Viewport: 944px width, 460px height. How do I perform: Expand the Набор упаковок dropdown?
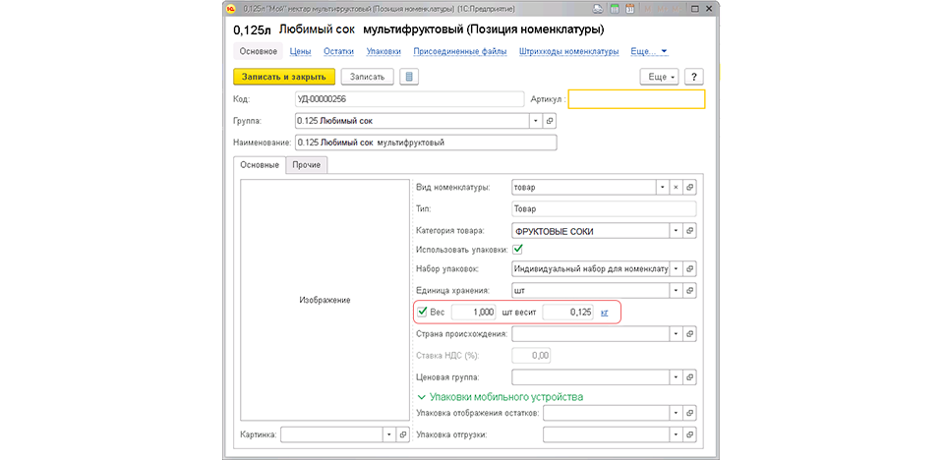(677, 268)
